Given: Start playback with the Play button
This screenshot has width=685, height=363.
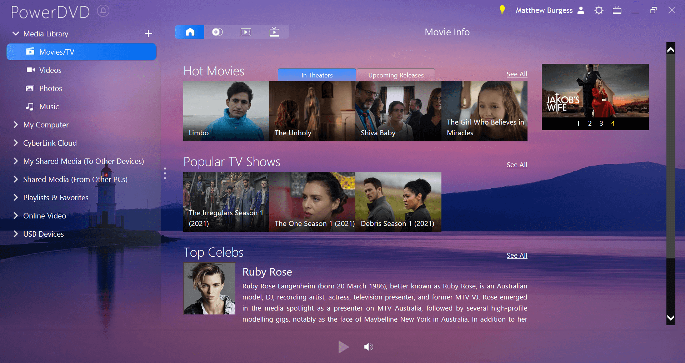Looking at the screenshot, I should (x=343, y=347).
